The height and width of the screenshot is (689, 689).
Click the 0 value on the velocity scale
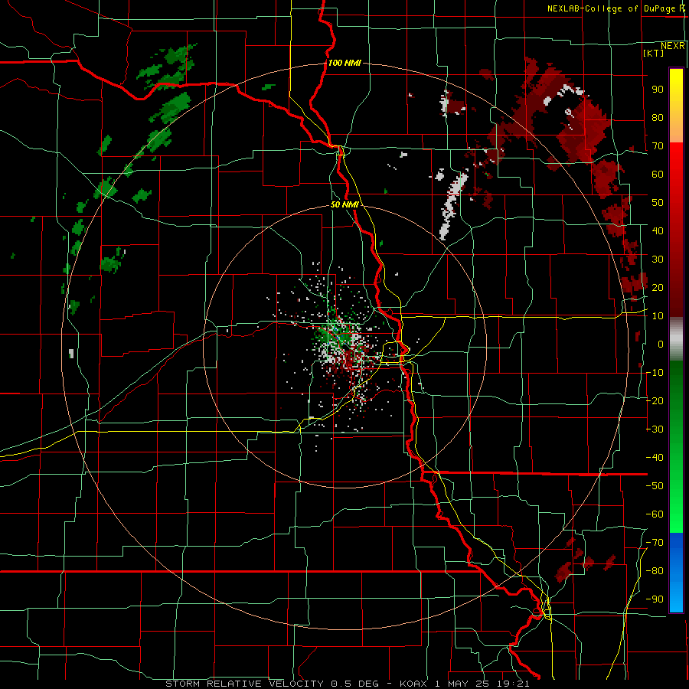pyautogui.click(x=661, y=344)
